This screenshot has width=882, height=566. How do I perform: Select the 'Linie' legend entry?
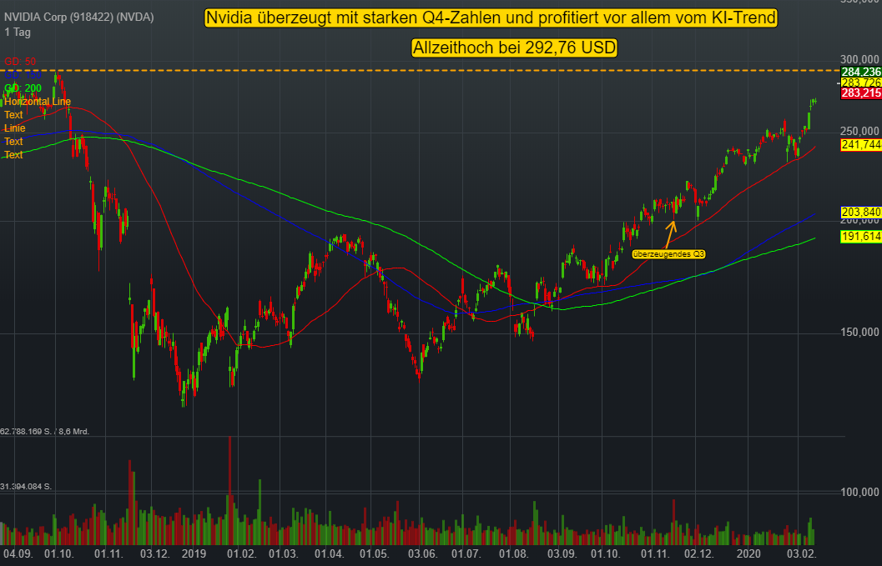tap(15, 128)
